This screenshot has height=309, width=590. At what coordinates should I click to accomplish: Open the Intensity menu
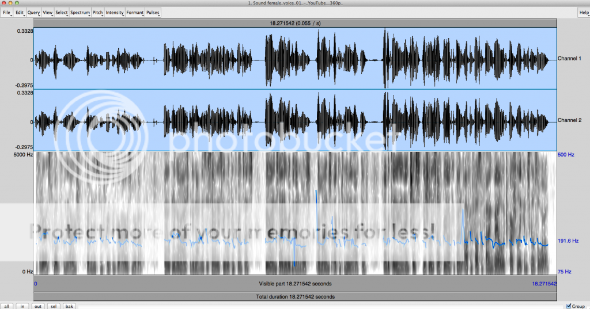115,12
